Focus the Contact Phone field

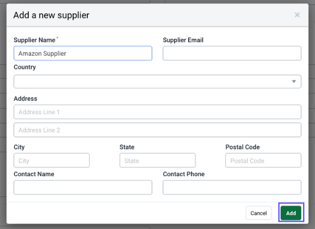232,187
